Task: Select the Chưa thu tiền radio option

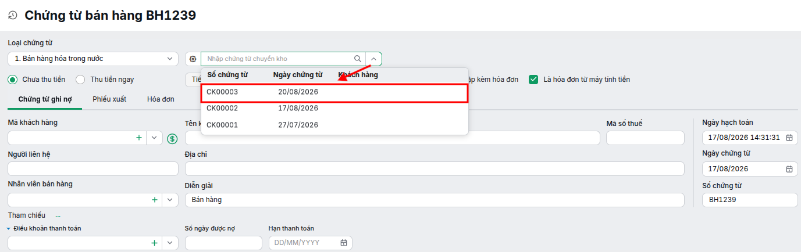Action: 13,80
